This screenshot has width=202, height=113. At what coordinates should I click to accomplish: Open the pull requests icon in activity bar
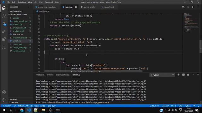coord(4,47)
